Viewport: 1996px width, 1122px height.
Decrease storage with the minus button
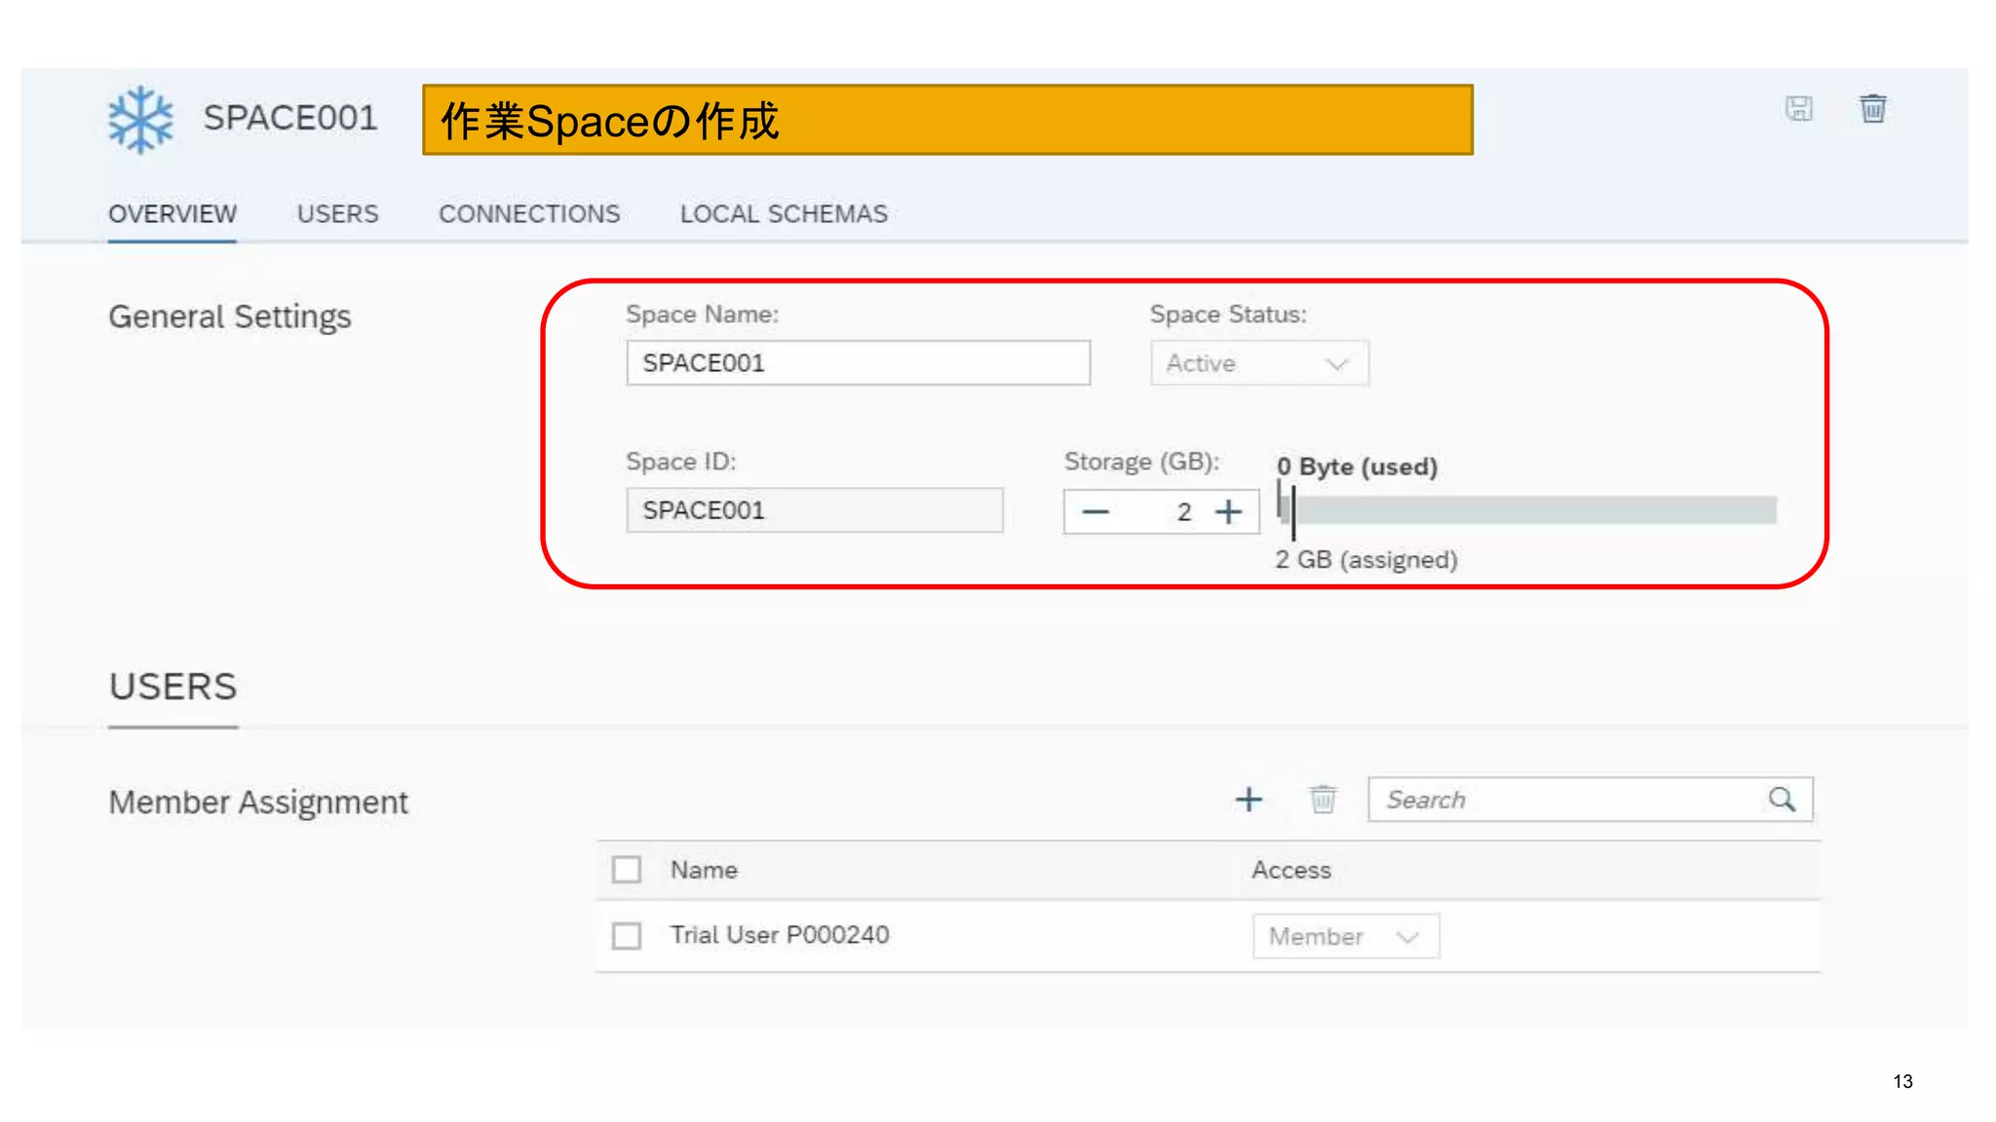1095,511
